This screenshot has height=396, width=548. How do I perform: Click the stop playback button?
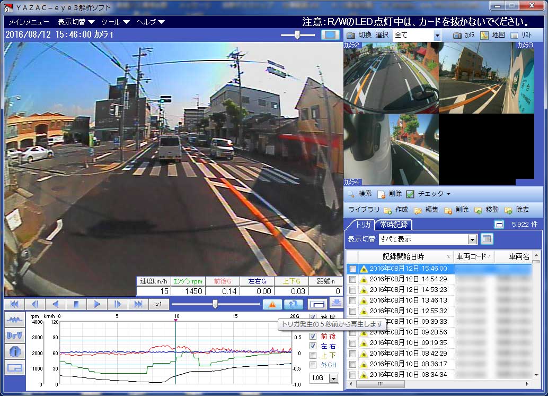[x=76, y=304]
